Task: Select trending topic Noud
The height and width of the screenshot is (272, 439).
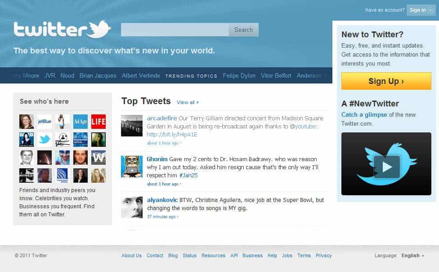Action: click(x=67, y=76)
